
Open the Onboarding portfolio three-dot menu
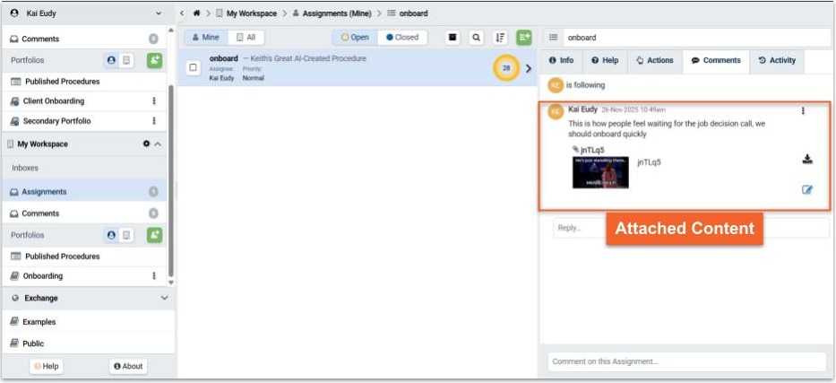pyautogui.click(x=154, y=275)
